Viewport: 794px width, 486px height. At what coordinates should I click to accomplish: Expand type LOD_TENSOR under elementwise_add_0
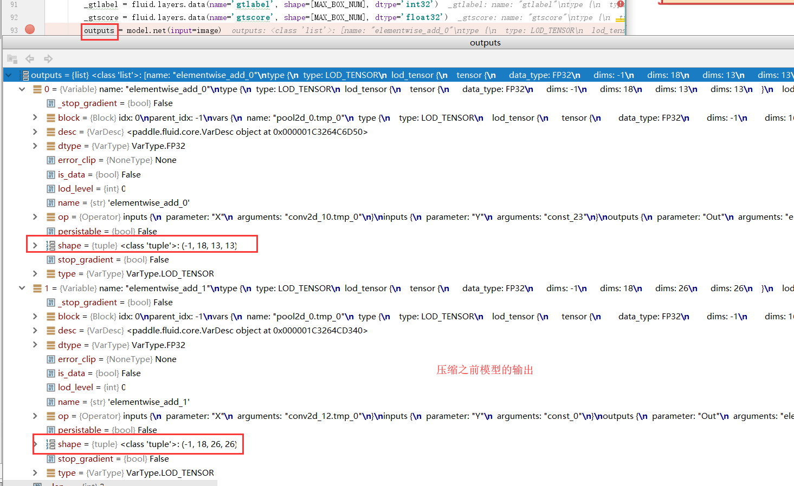(x=35, y=273)
